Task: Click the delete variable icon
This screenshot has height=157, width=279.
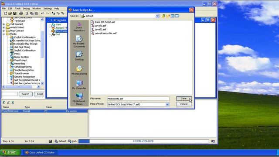Action: (13, 102)
